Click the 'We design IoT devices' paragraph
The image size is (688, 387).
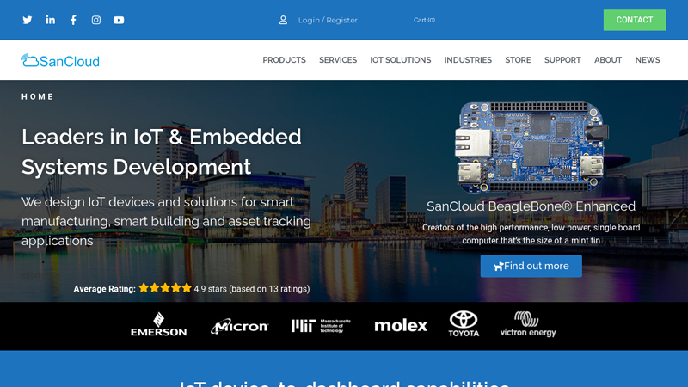[166, 221]
